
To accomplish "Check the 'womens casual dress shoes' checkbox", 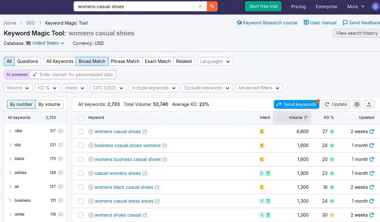I will (x=81, y=201).
